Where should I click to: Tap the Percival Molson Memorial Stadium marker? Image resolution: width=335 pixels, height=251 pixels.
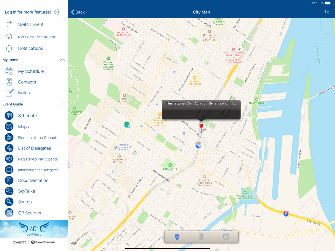pyautogui.click(x=108, y=58)
